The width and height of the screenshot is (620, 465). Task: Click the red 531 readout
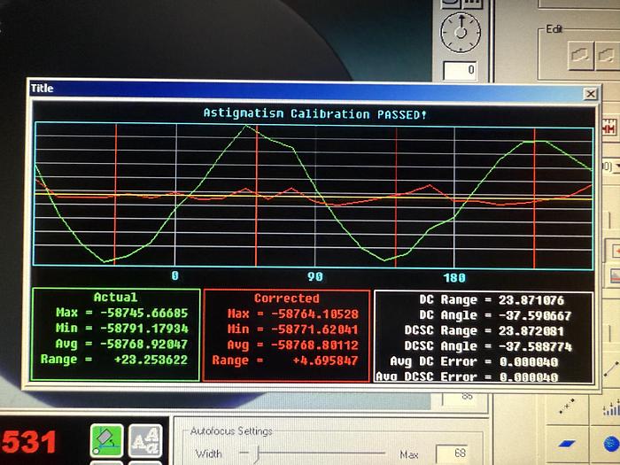tap(29, 443)
